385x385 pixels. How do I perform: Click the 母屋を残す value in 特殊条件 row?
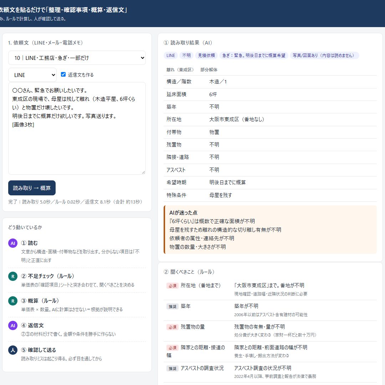pyautogui.click(x=221, y=195)
